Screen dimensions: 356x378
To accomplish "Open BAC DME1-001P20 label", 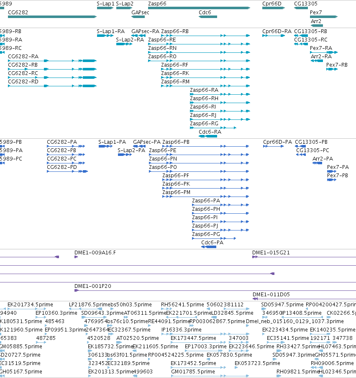I will (93, 286).
